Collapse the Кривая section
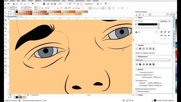This screenshot has width=181, height=102. click(x=136, y=69)
